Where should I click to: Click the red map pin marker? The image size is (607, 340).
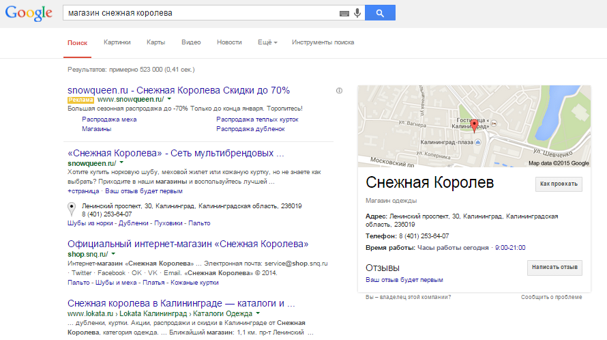[x=474, y=126]
